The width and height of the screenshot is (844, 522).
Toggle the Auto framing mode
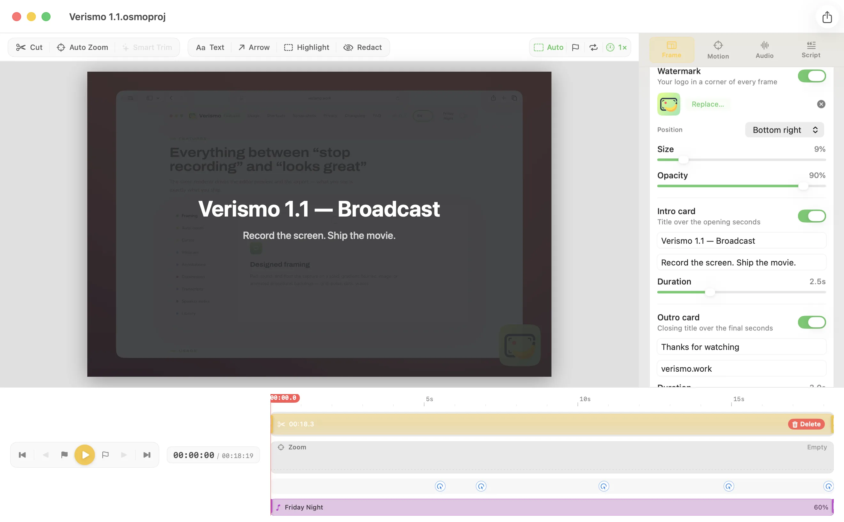coord(548,47)
